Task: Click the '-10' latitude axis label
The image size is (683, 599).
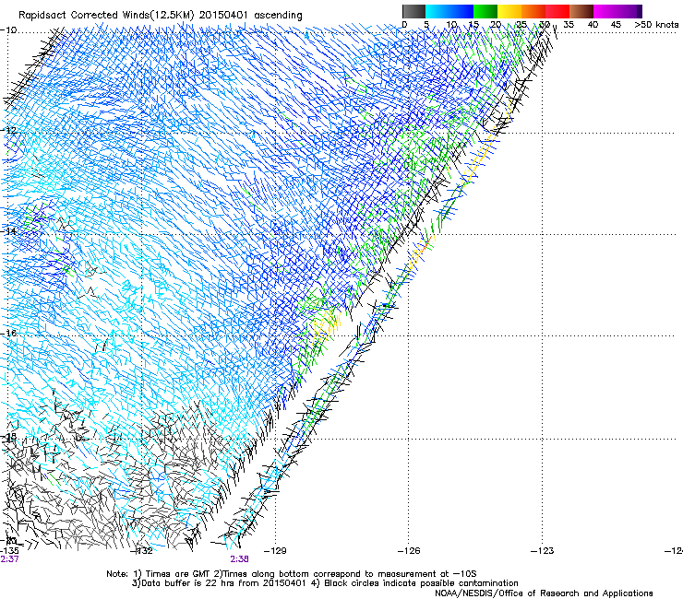Action: [8, 30]
